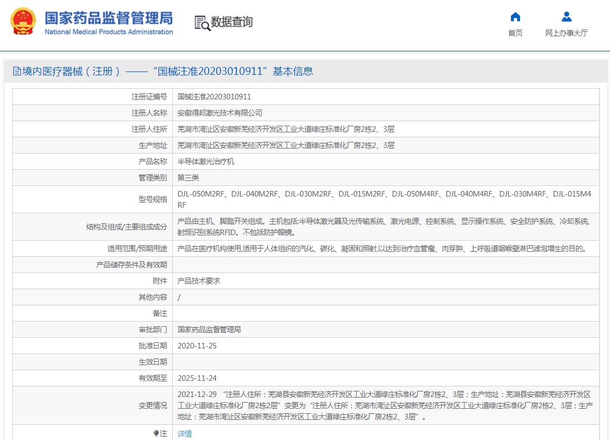Click the 批准日期 label cell
This screenshot has height=440, width=610.
click(93, 346)
